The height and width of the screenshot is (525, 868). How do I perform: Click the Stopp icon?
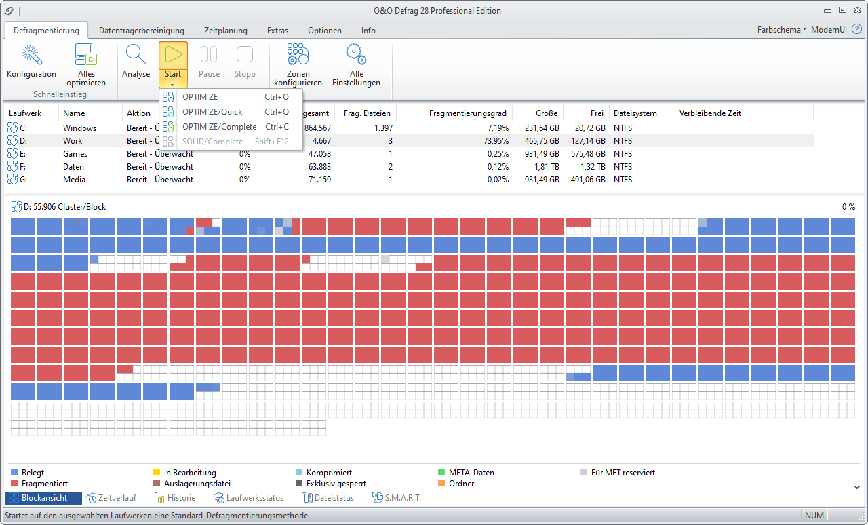(245, 55)
